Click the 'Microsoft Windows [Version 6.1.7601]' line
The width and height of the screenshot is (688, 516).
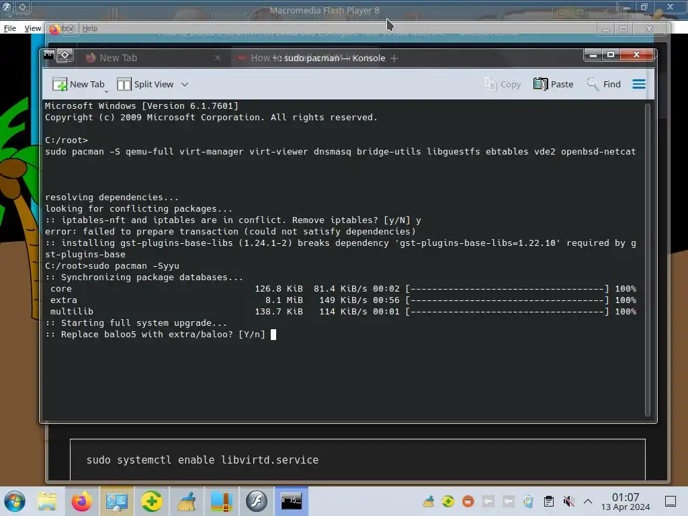pyautogui.click(x=142, y=105)
